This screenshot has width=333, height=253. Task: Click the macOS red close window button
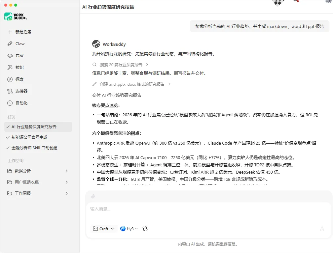[x=6, y=5]
